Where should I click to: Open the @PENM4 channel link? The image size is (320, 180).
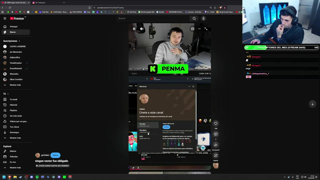pos(45,155)
